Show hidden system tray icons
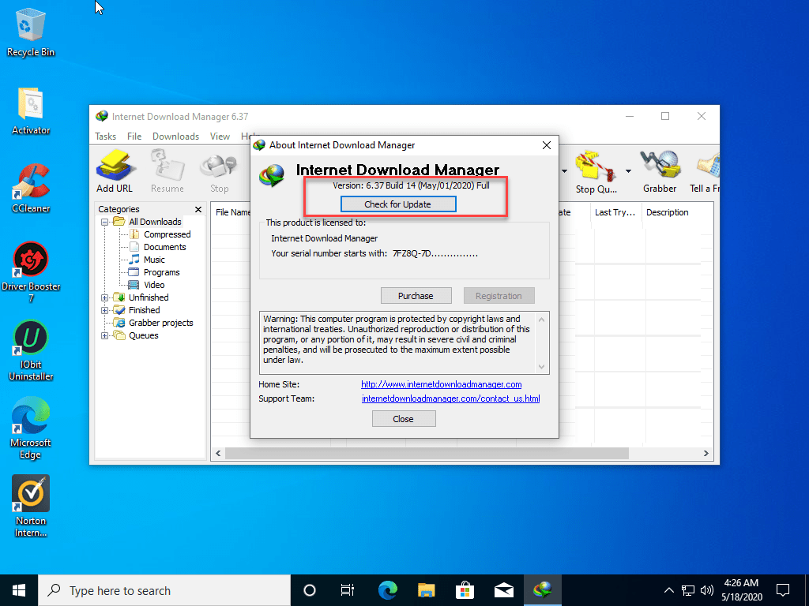Image resolution: width=809 pixels, height=606 pixels. pos(668,590)
